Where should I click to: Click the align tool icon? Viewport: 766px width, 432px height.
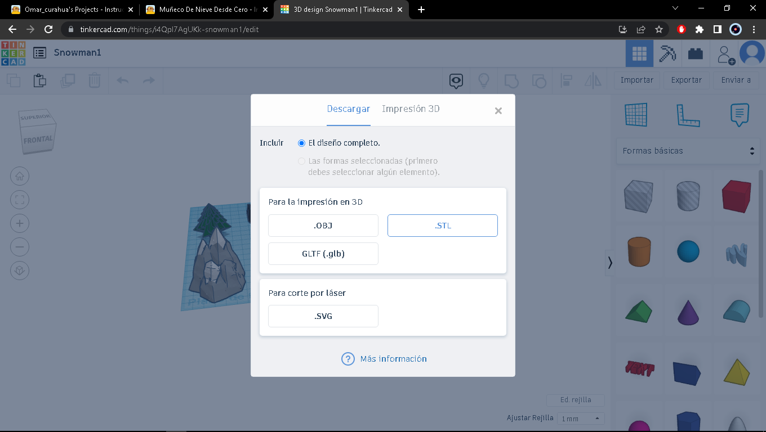coord(566,80)
